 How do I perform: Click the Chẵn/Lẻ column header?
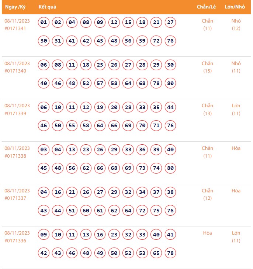tap(207, 7)
